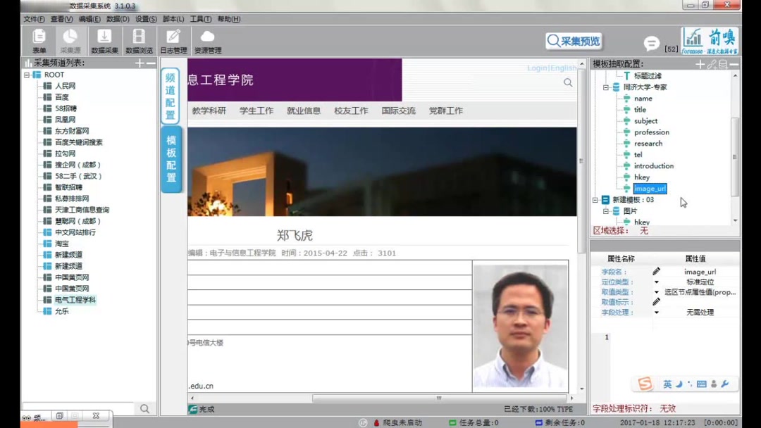The height and width of the screenshot is (428, 761).
Task: Open the 定位类型 dropdown
Action: coord(657,282)
